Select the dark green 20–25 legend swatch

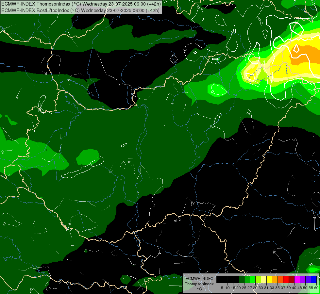[x=242, y=279]
